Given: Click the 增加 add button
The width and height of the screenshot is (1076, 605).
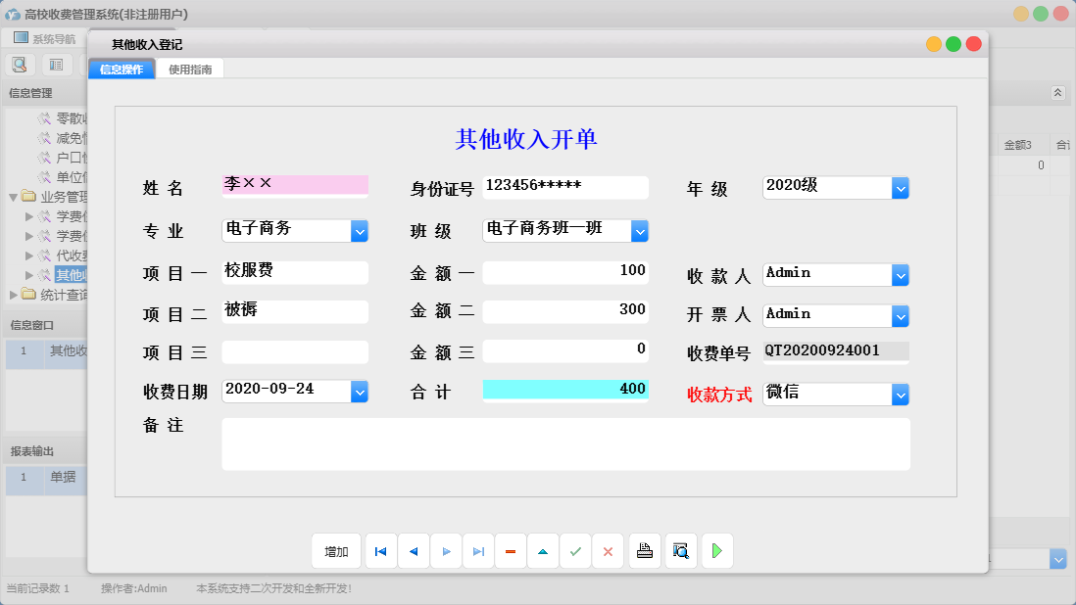Looking at the screenshot, I should click(336, 551).
